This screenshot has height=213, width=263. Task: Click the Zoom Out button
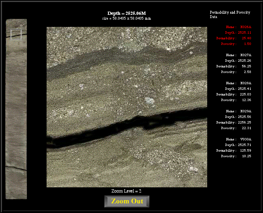(127, 201)
